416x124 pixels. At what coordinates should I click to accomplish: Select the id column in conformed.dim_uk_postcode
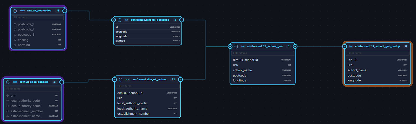click(x=148, y=27)
